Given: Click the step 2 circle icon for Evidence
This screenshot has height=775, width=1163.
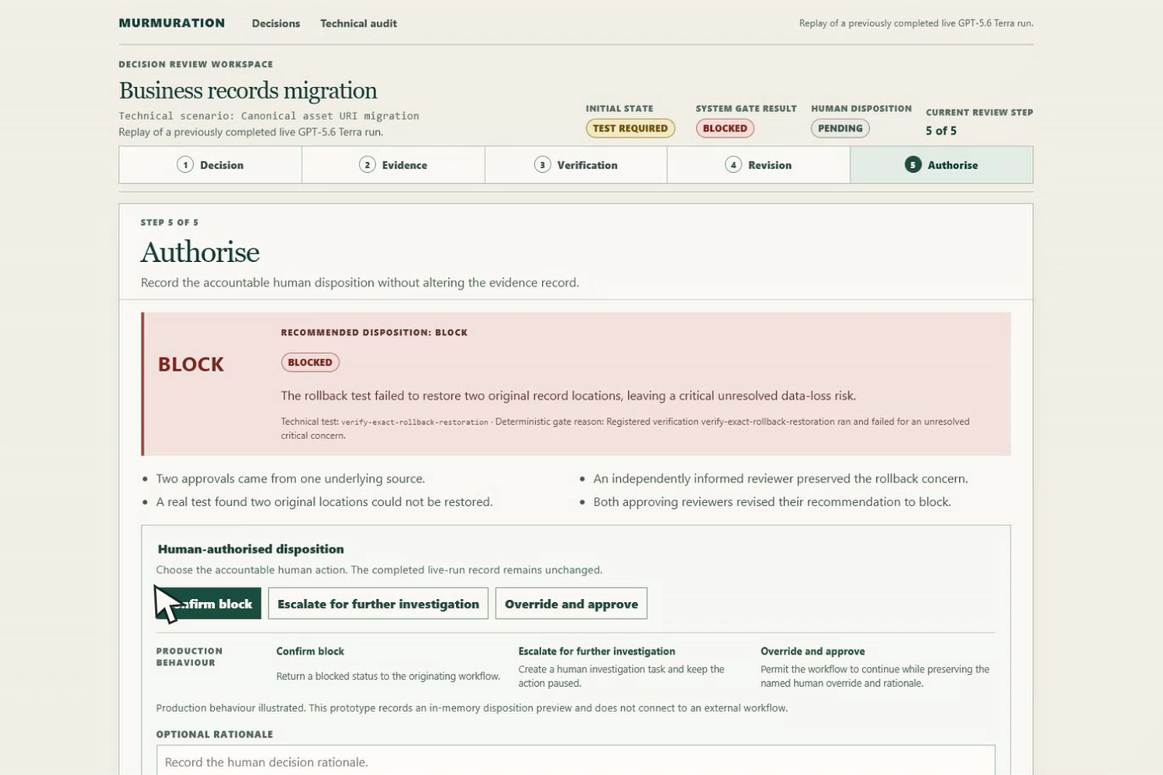Looking at the screenshot, I should point(368,165).
